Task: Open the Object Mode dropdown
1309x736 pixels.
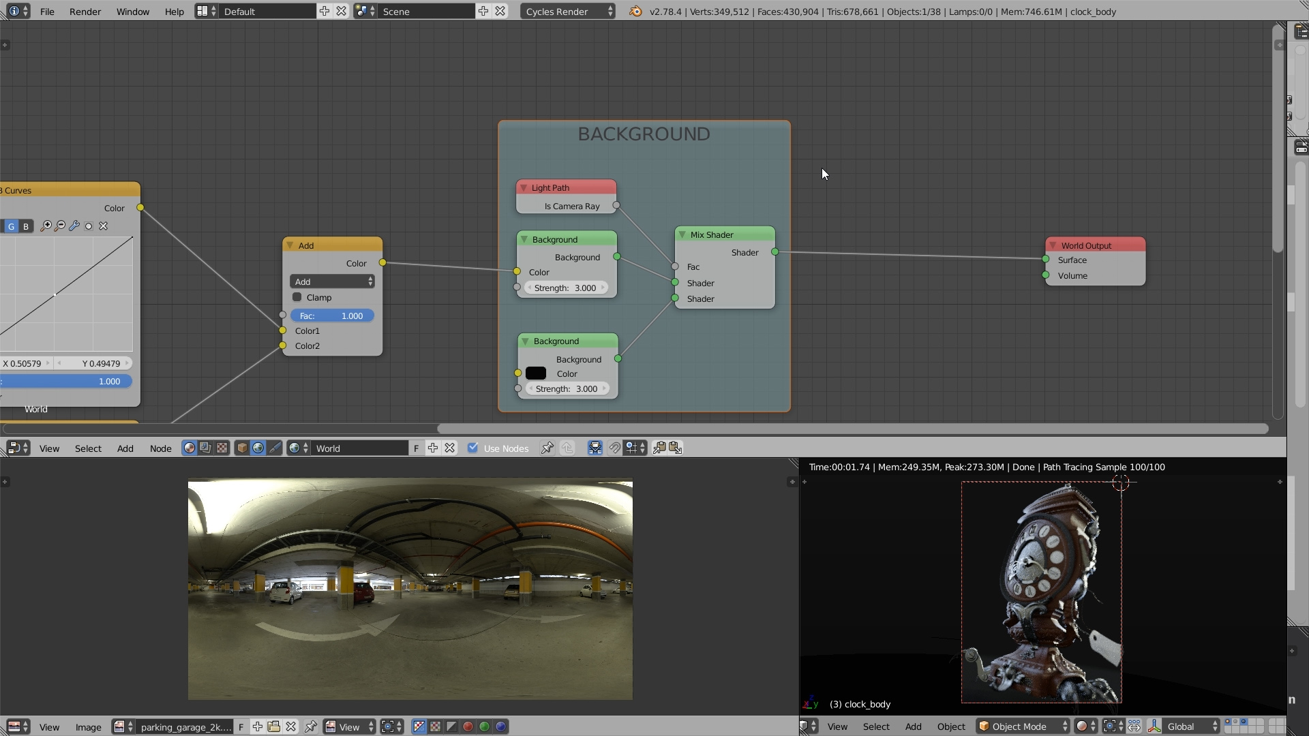Action: 1021,726
